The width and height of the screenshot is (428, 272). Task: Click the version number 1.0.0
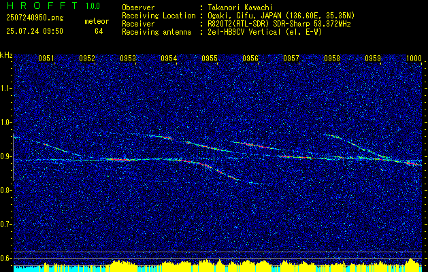(93, 6)
